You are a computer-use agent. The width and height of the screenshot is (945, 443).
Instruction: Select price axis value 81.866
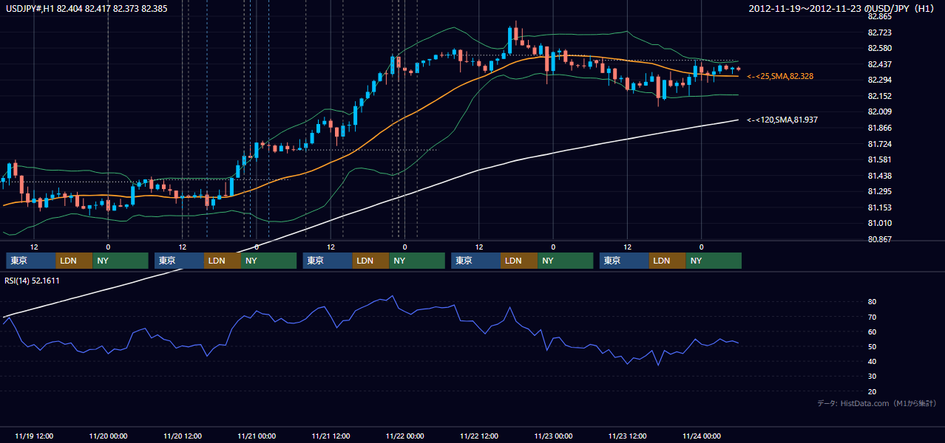pyautogui.click(x=880, y=128)
